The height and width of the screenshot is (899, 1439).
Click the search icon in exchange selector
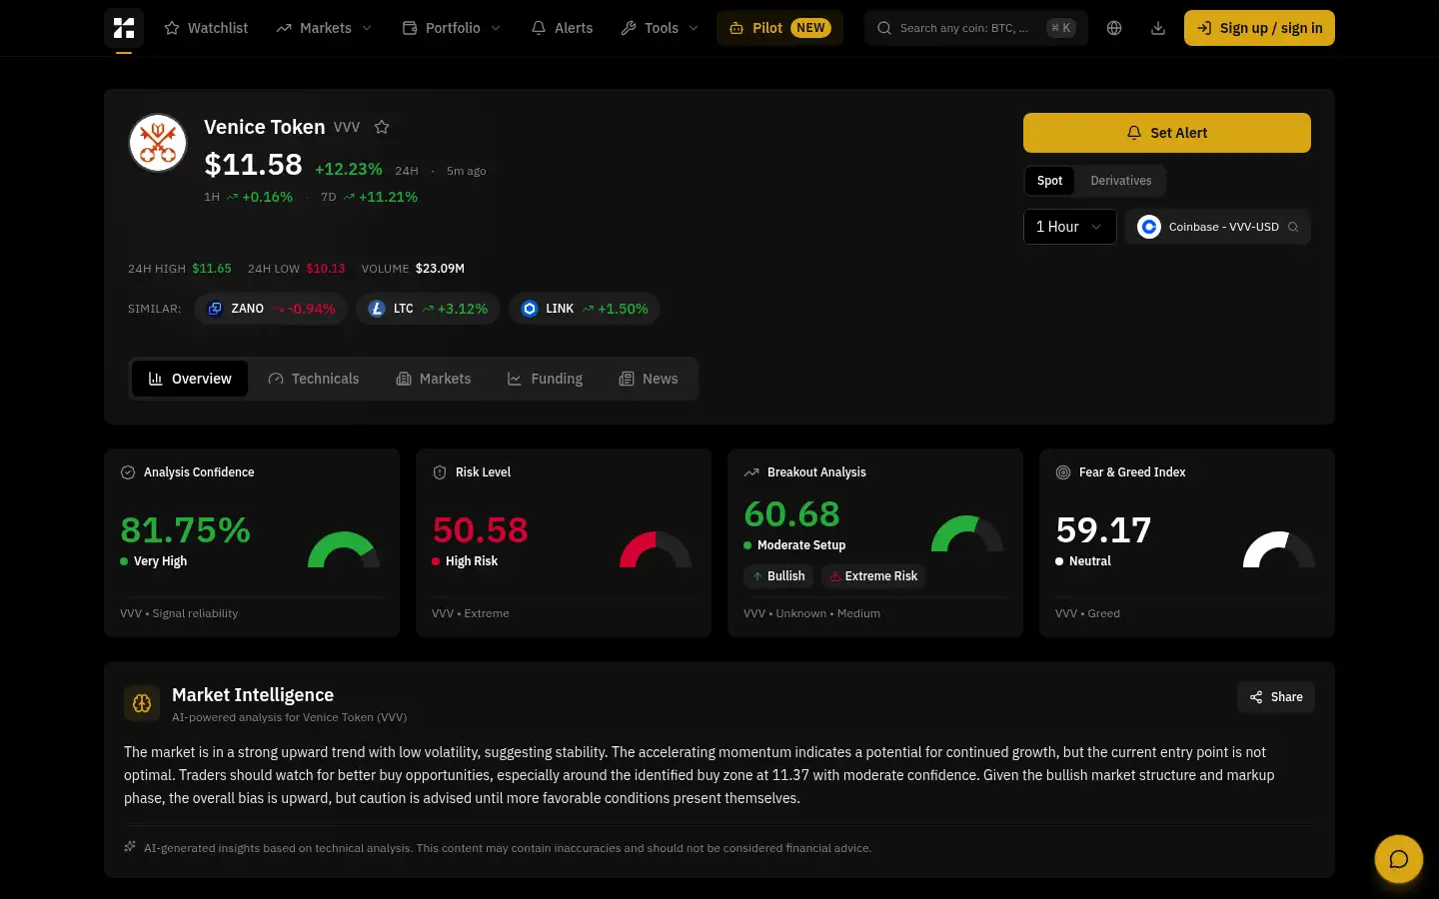tap(1293, 227)
